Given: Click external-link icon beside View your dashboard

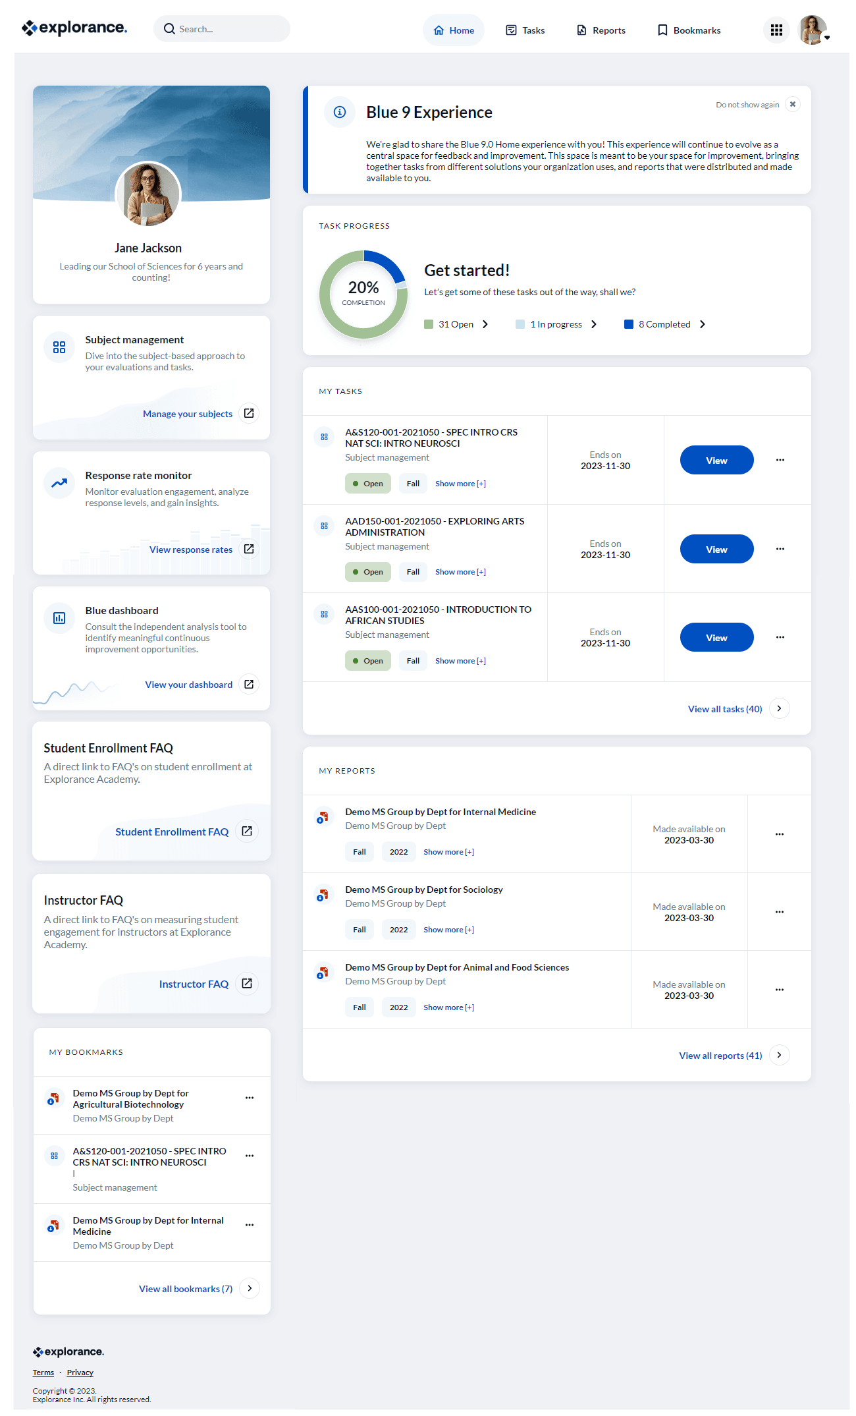Looking at the screenshot, I should 249,685.
